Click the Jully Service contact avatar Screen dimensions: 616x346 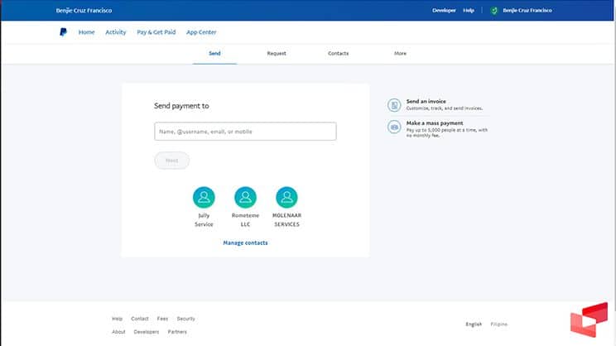point(204,197)
